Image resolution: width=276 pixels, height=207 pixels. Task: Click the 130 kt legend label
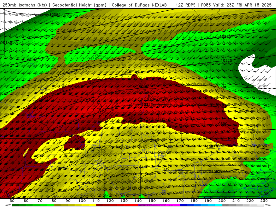[124, 201]
